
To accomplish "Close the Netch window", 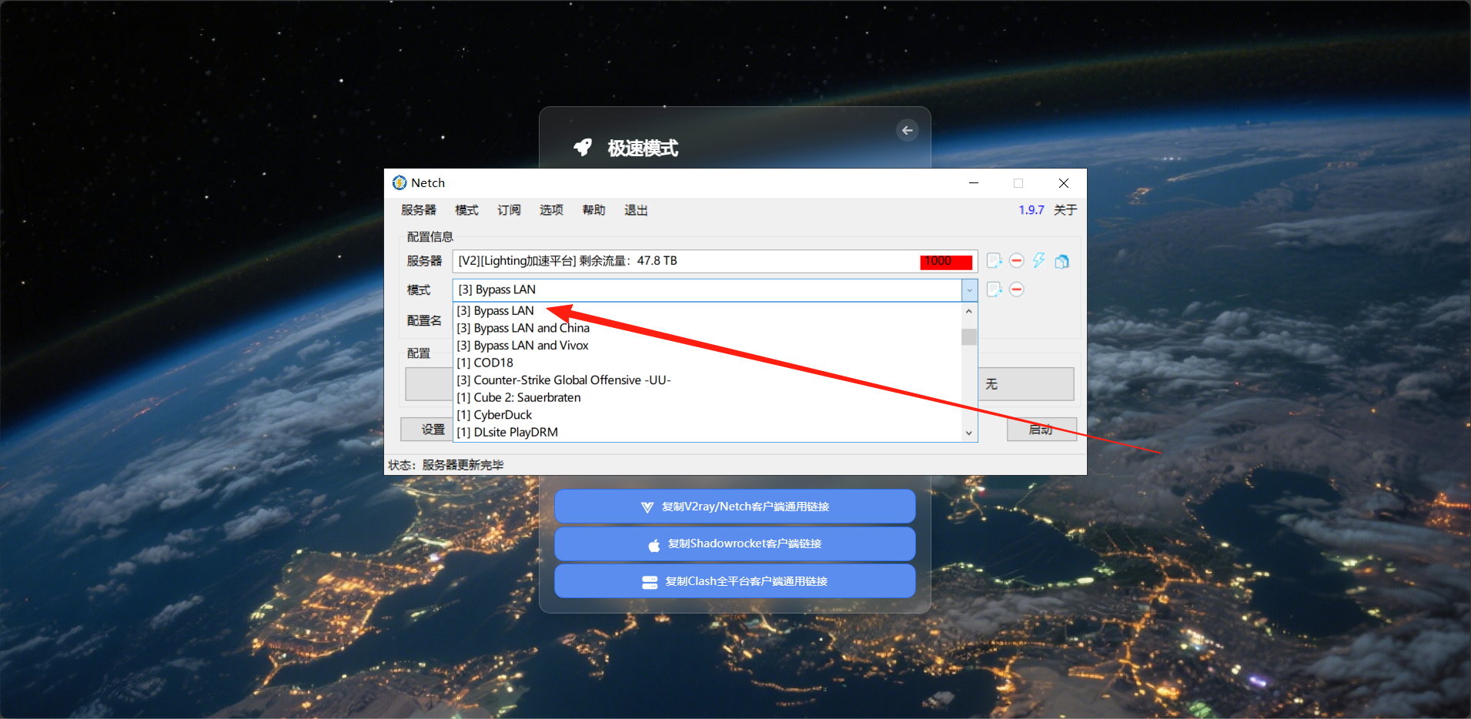I will (1064, 183).
